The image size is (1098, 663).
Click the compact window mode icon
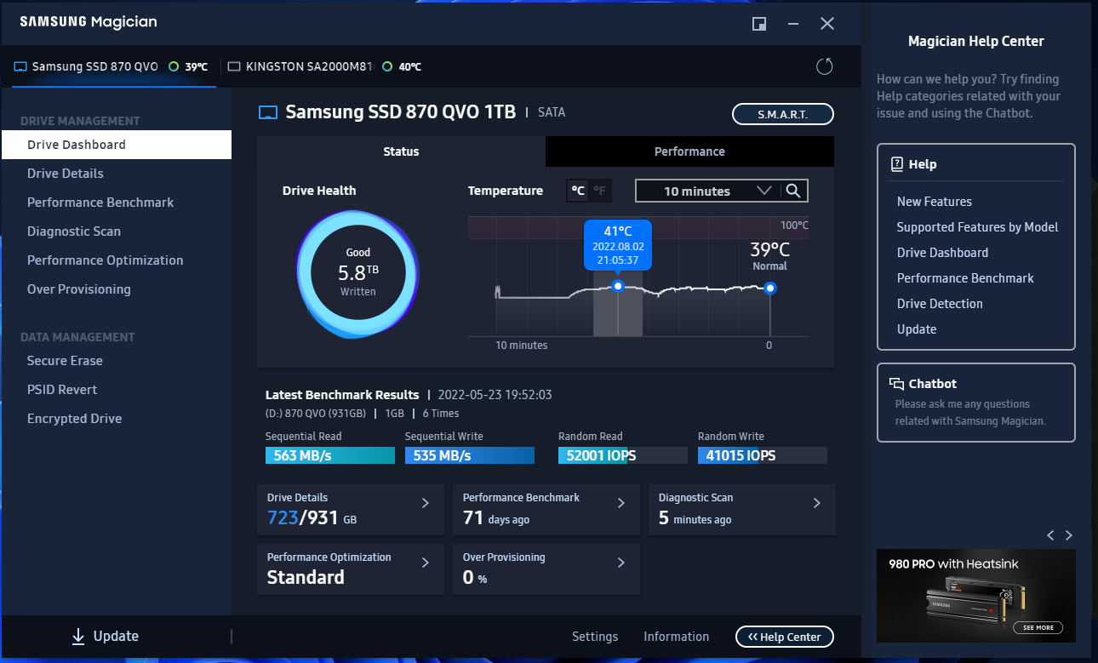coord(759,24)
